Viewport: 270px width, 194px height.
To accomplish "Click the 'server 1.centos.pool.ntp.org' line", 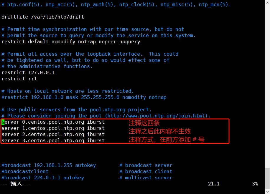I will pyautogui.click(x=53, y=128).
